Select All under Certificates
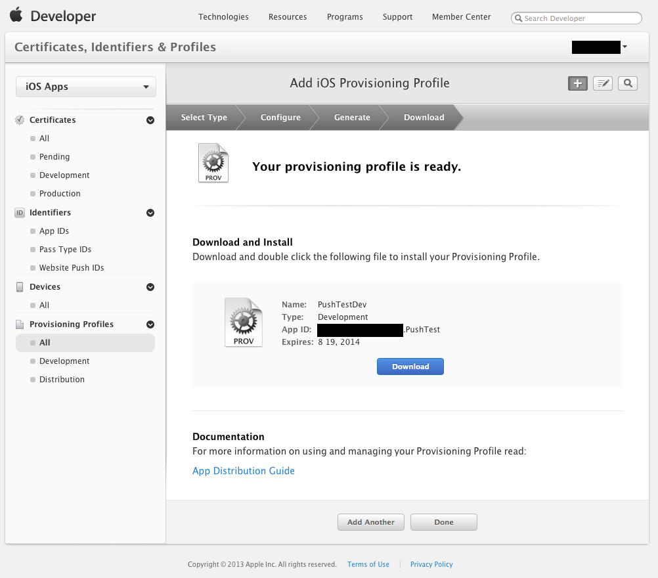Screen dimensions: 658x578 (x=44, y=139)
